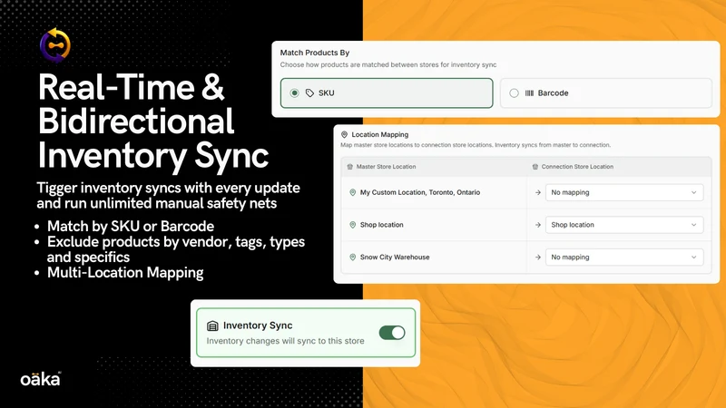Click the Multi-Location Mapping bullet text
The height and width of the screenshot is (408, 726).
click(125, 273)
